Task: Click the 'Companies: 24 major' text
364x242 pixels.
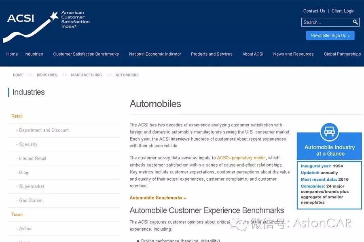Action: (x=322, y=186)
